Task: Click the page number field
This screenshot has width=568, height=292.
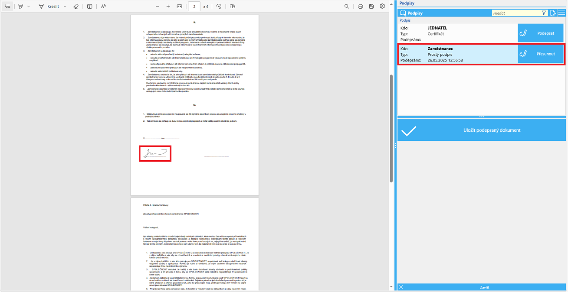Action: (x=194, y=6)
